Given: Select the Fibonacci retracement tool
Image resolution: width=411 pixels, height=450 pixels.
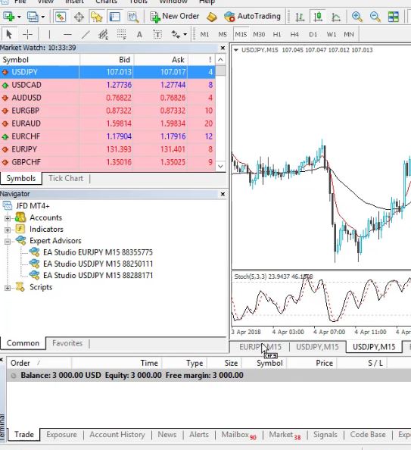Looking at the screenshot, I should click(121, 34).
